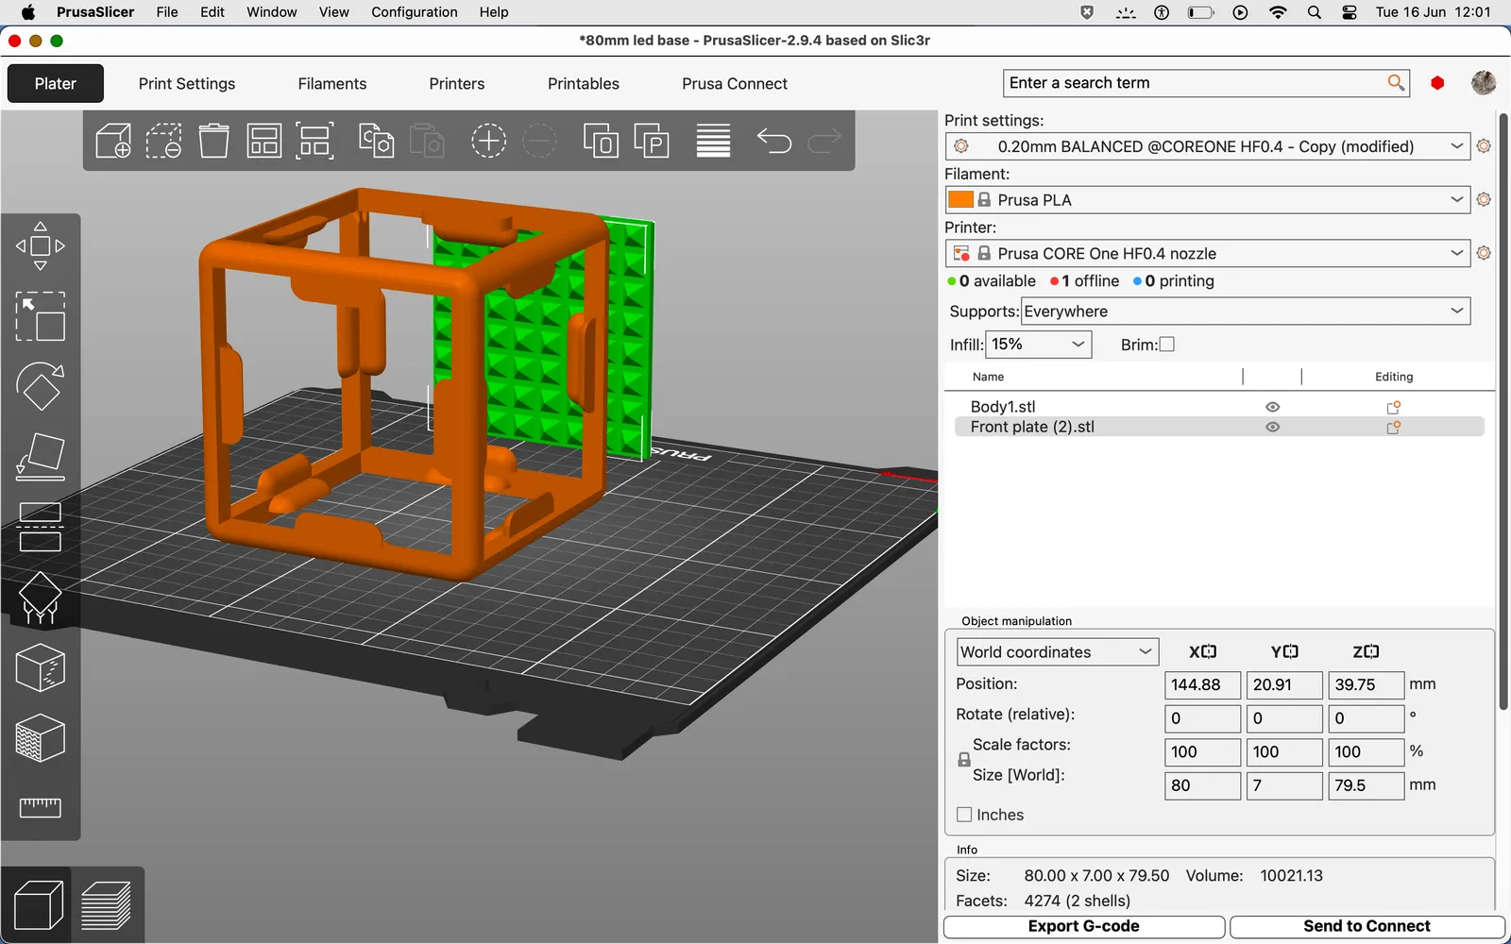This screenshot has width=1511, height=944.
Task: Click the macOS Spotlight search icon
Action: tap(1315, 12)
